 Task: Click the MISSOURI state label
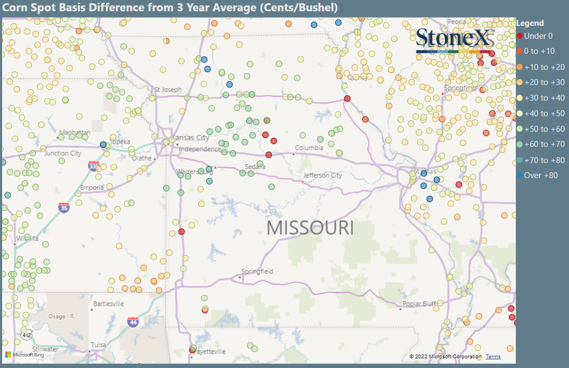pos(310,228)
